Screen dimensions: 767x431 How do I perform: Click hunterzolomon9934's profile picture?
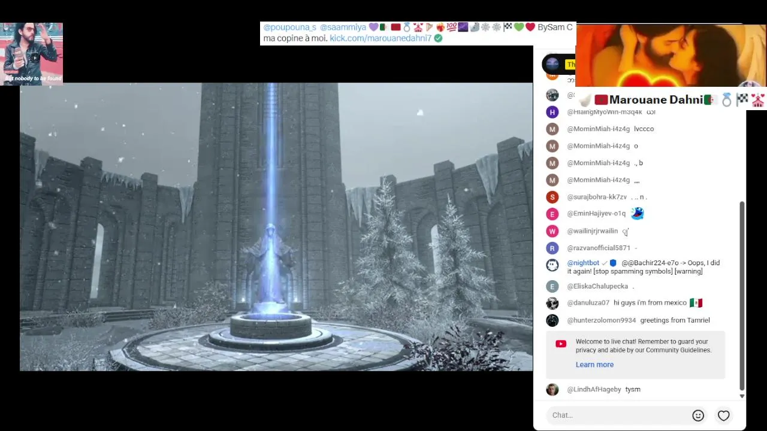[552, 320]
